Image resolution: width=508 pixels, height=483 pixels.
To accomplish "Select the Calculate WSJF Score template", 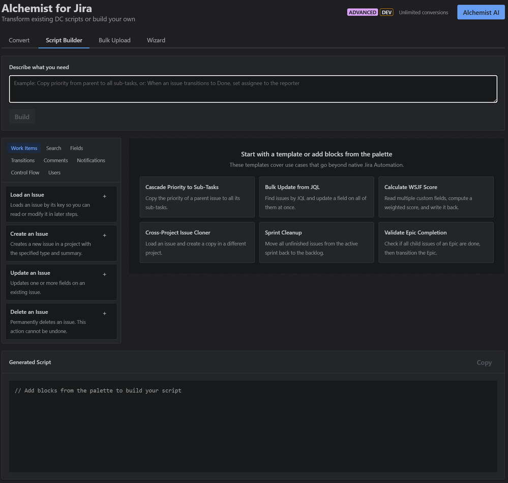I will [x=436, y=197].
